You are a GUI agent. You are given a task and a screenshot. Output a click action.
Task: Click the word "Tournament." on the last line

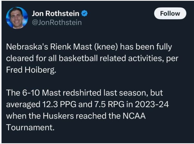coord(30,127)
